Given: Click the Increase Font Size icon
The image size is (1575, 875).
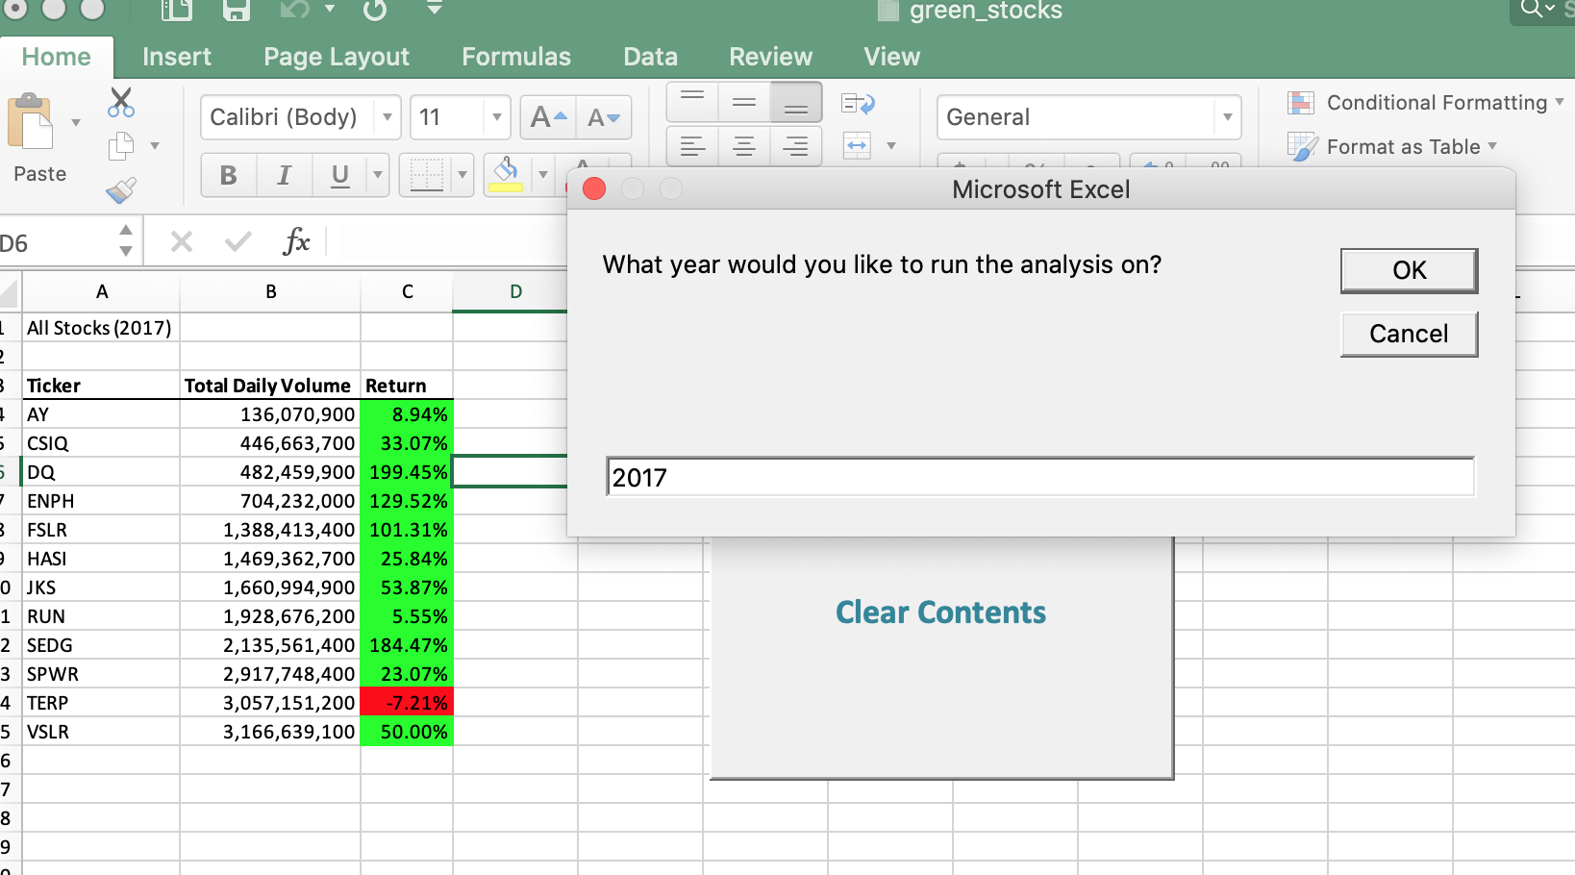Looking at the screenshot, I should (548, 118).
